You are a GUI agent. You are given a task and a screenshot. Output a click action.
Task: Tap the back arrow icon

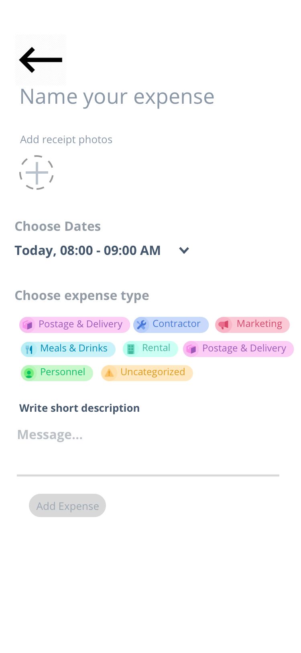point(41,60)
